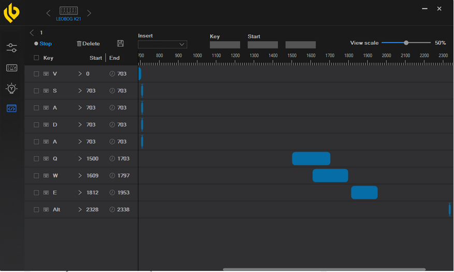Screen dimensions: 454x272
Task: Expand the E row start chevron
Action: point(80,193)
